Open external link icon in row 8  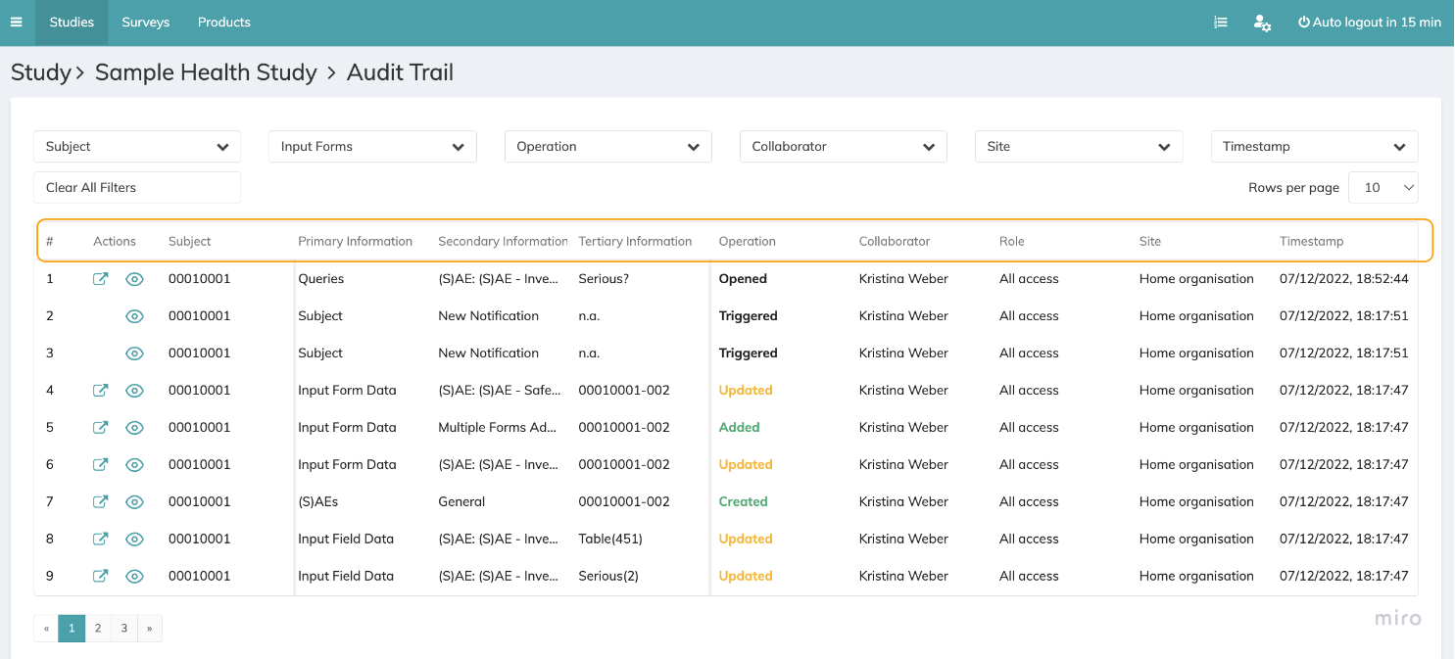tap(100, 540)
